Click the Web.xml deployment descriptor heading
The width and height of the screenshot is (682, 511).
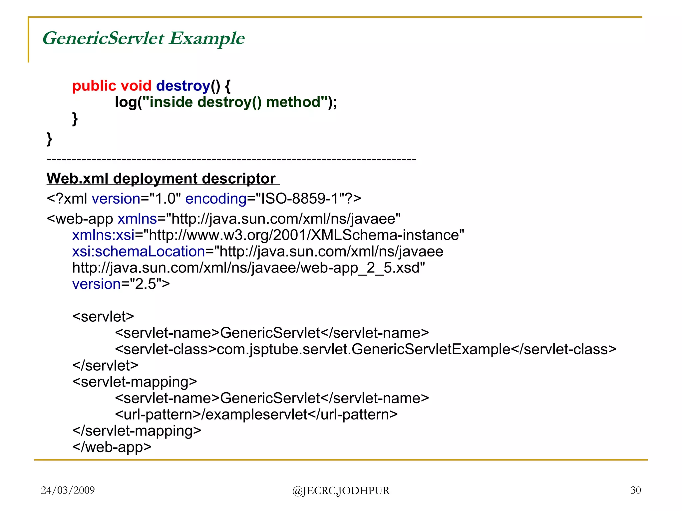coord(162,179)
